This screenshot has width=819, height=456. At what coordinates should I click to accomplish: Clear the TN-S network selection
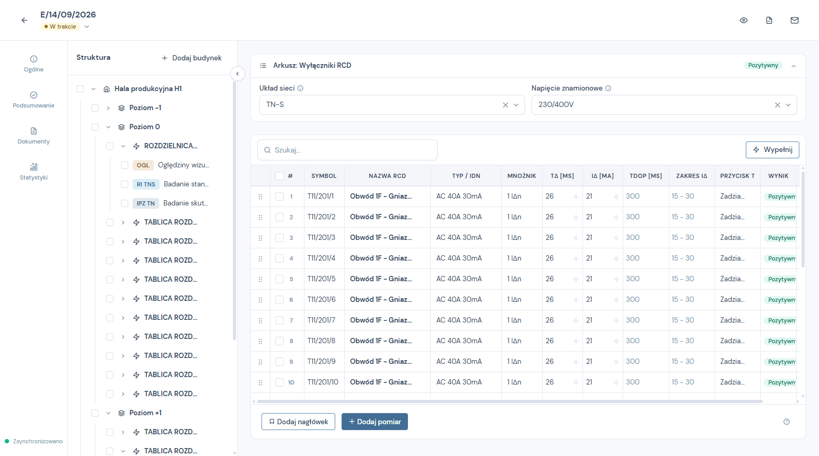tap(506, 105)
